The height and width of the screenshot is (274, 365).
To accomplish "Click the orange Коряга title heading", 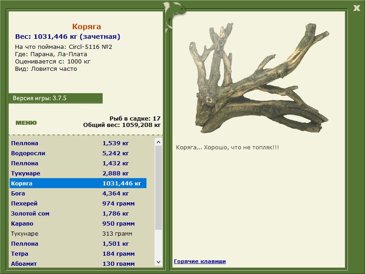I will [86, 26].
